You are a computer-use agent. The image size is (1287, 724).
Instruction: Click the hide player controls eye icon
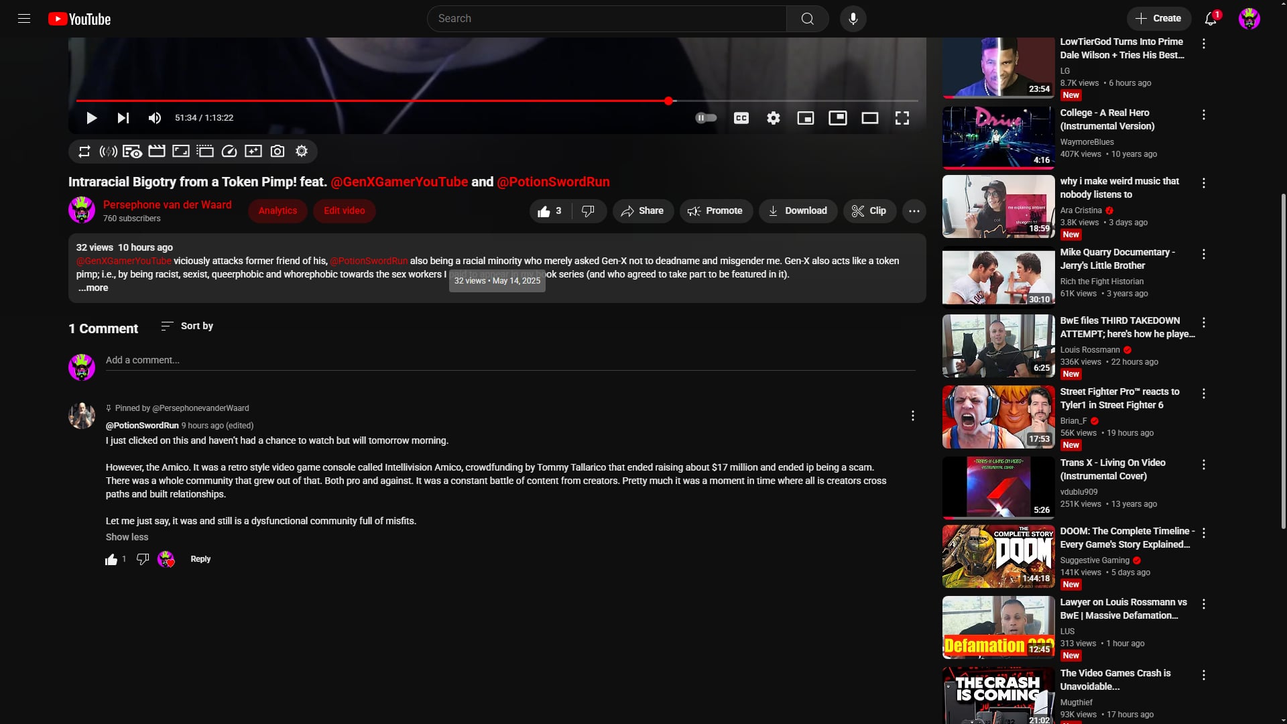click(x=133, y=152)
